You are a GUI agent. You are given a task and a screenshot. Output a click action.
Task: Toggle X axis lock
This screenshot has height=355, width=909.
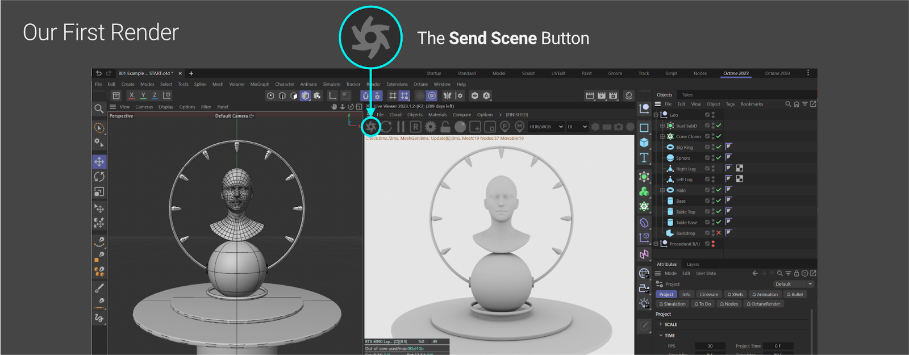pyautogui.click(x=131, y=95)
